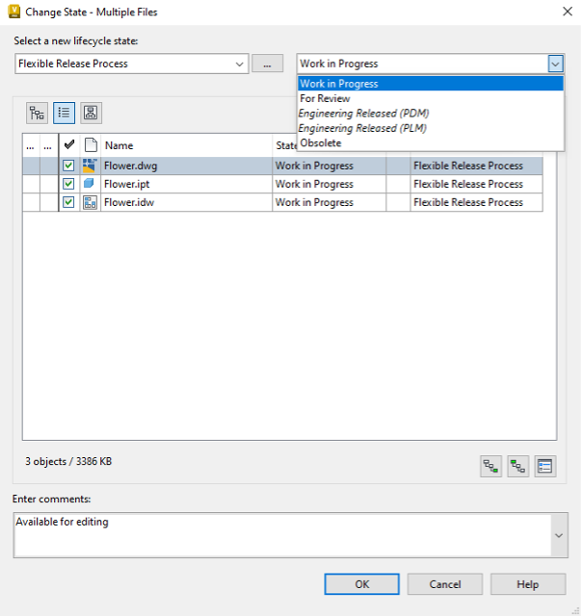Screen dimensions: 582x616
Task: Click the 3 objects / 3386 KB status text
Action: [x=68, y=461]
